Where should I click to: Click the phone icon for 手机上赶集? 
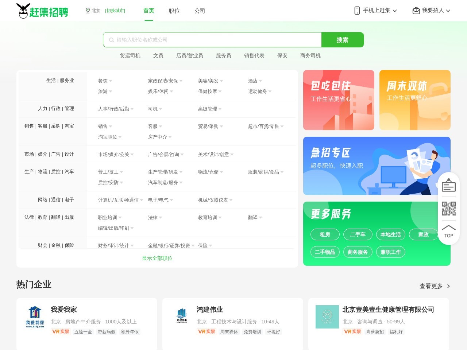tap(356, 11)
